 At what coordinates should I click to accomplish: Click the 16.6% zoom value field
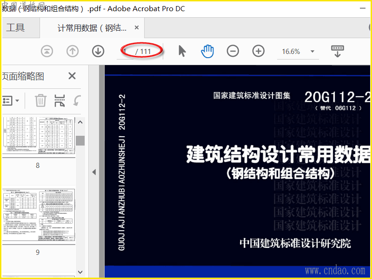point(291,52)
